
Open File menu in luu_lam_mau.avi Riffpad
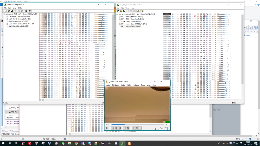(x=118, y=8)
